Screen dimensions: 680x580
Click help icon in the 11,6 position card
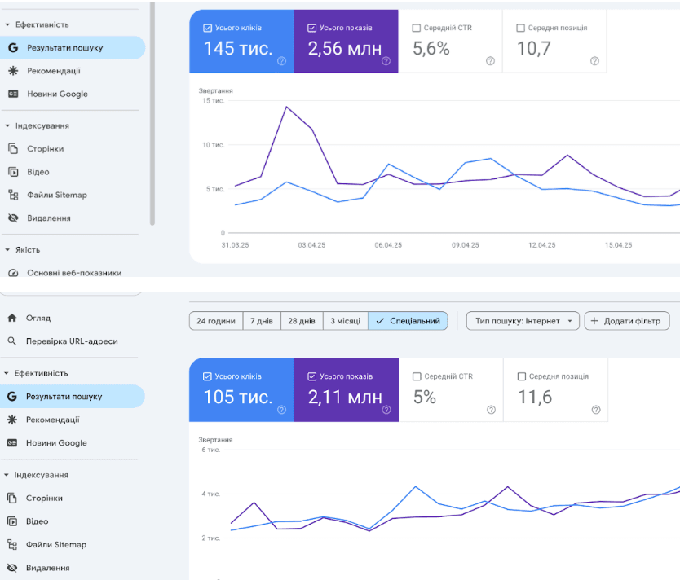click(x=594, y=410)
